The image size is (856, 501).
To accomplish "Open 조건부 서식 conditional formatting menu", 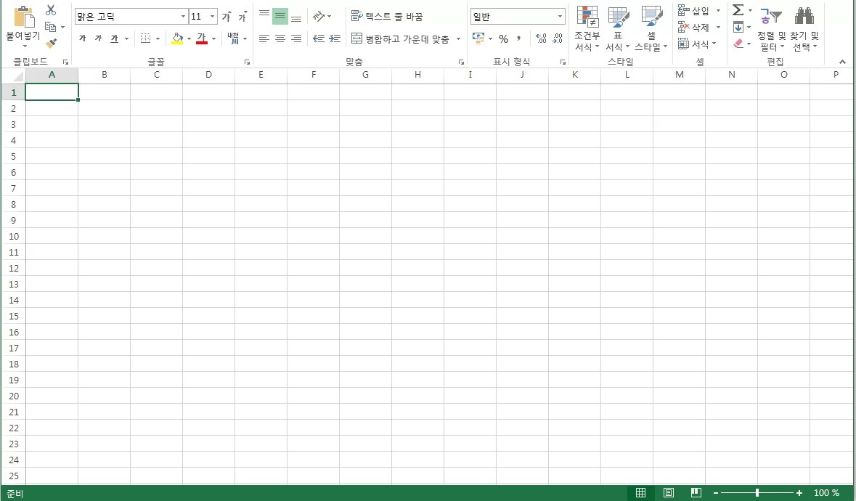I will click(587, 29).
